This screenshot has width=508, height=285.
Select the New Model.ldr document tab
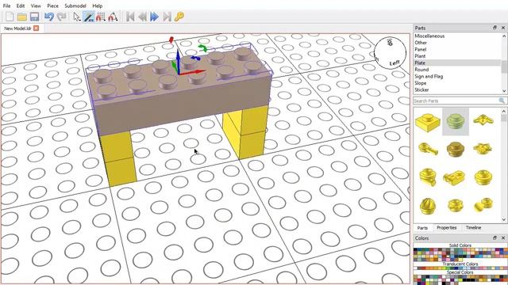(17, 28)
